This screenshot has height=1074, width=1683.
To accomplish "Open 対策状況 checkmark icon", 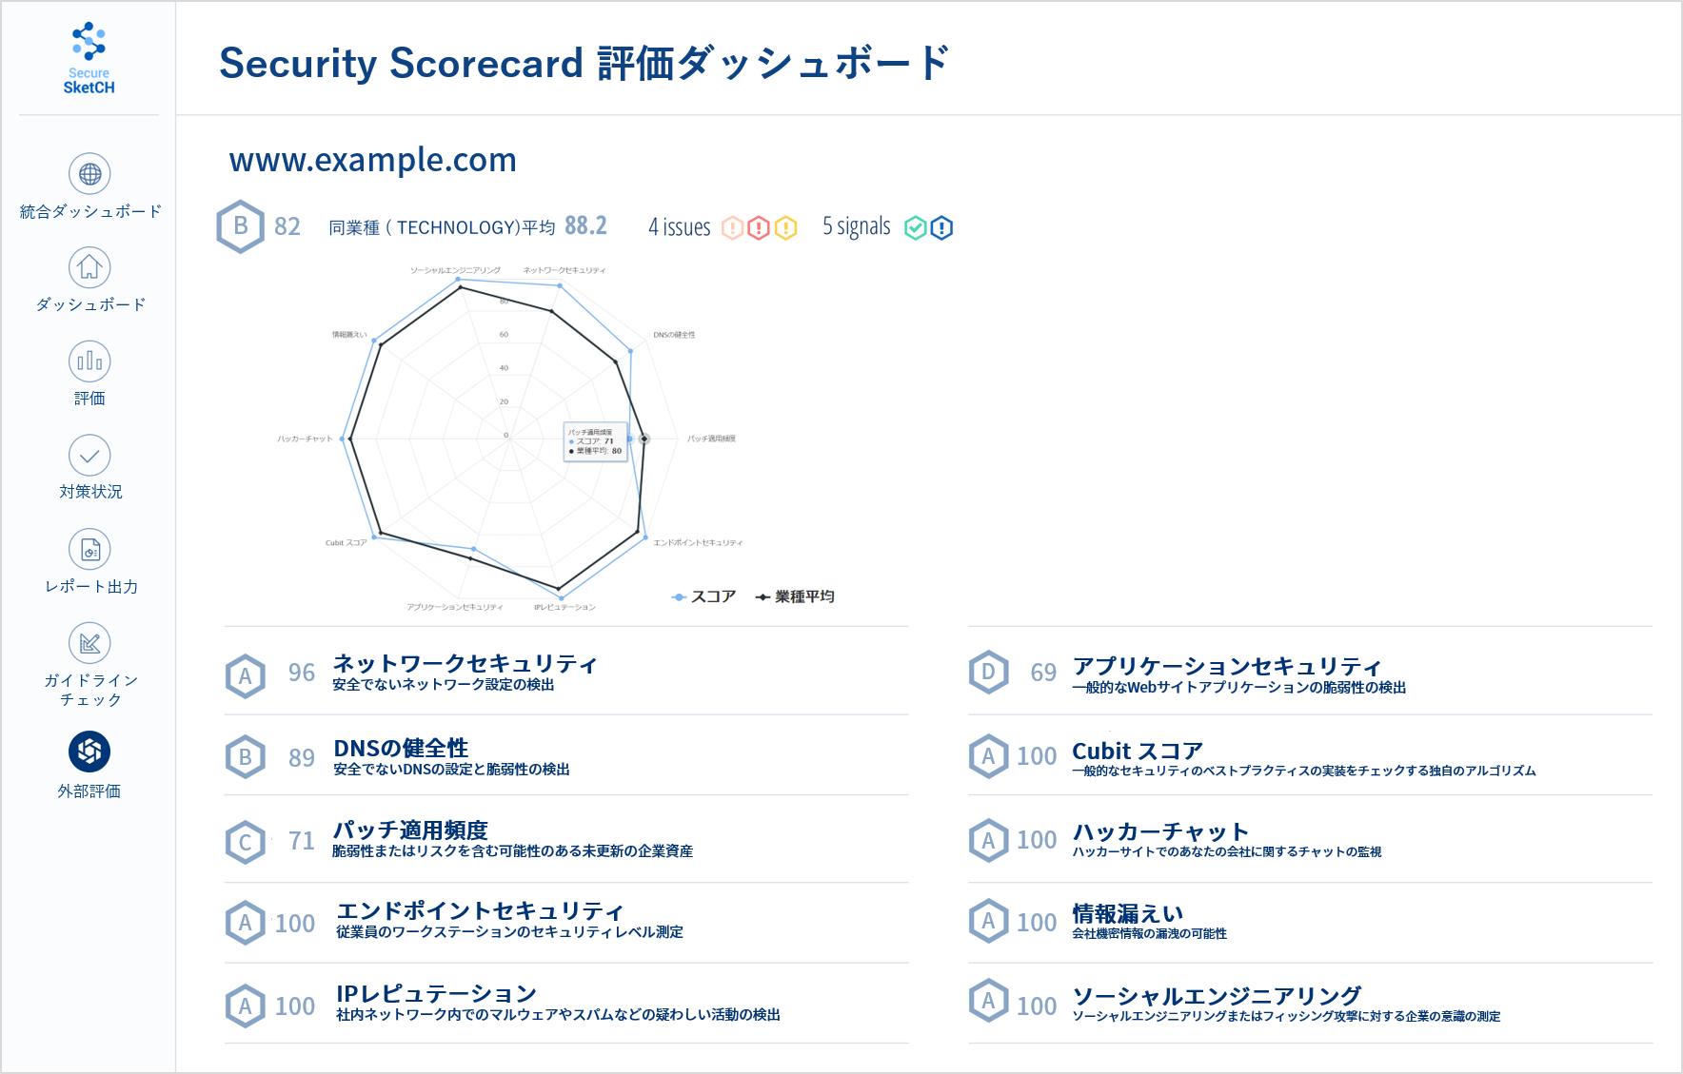I will pyautogui.click(x=89, y=456).
